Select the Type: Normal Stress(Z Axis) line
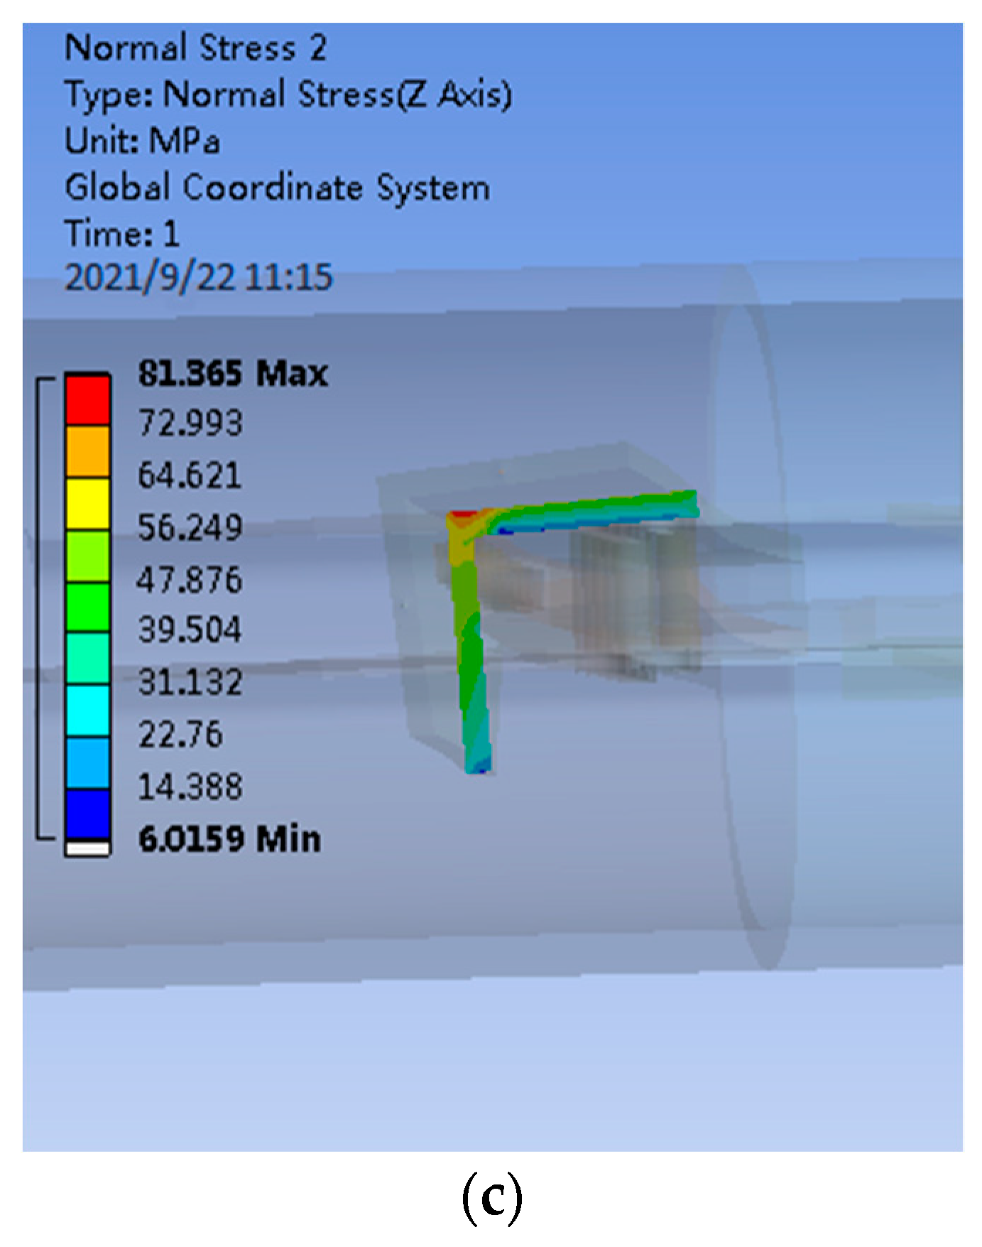The height and width of the screenshot is (1247, 982). pyautogui.click(x=288, y=95)
